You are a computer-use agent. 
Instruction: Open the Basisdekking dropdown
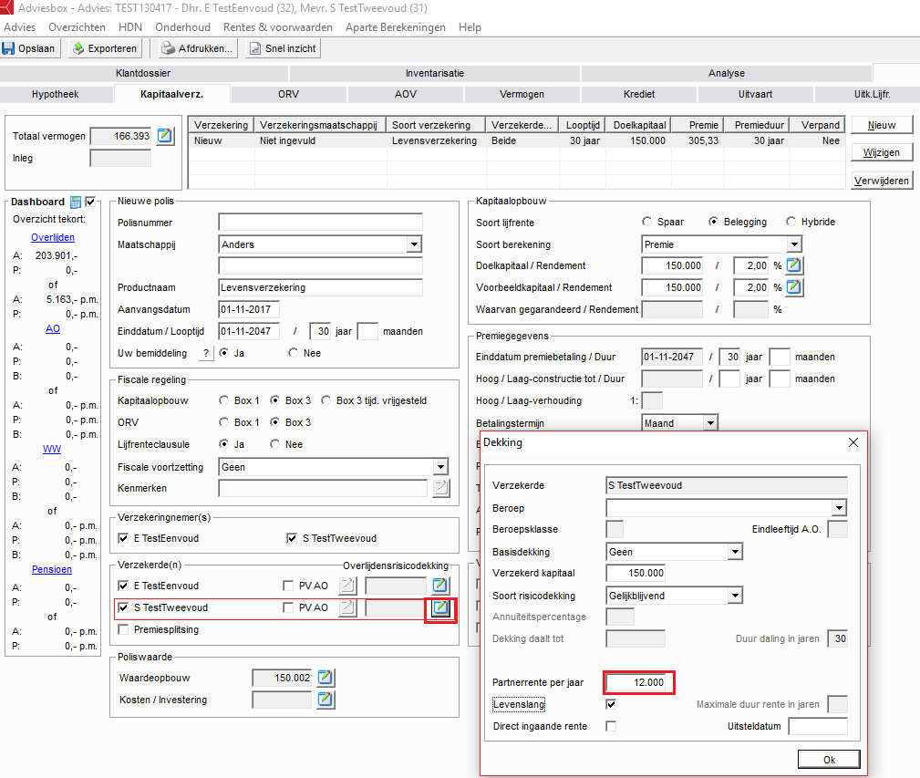[x=735, y=552]
